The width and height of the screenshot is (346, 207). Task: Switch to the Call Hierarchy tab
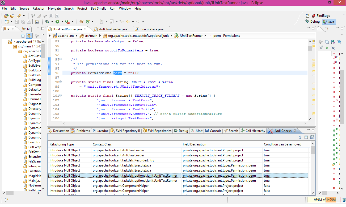tap(252, 131)
